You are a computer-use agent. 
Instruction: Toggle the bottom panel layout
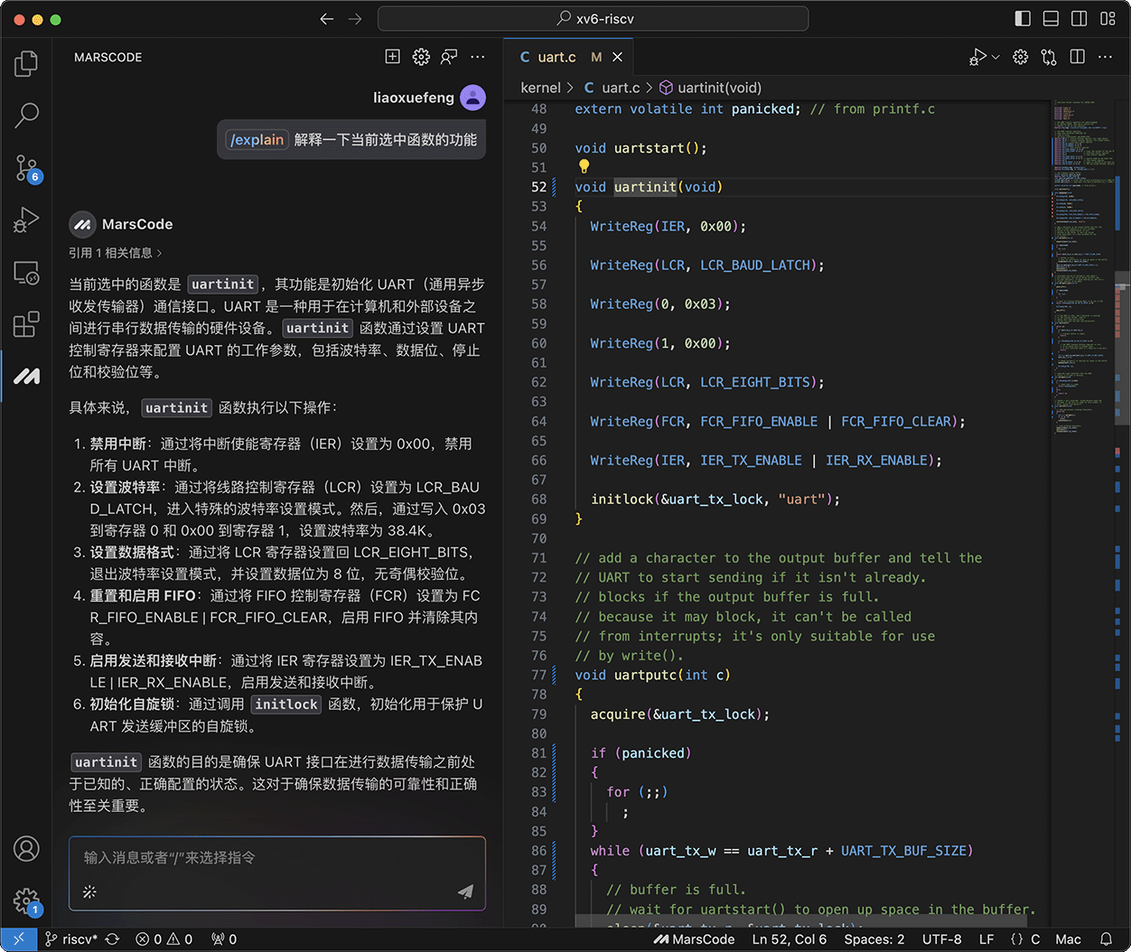[x=1051, y=19]
